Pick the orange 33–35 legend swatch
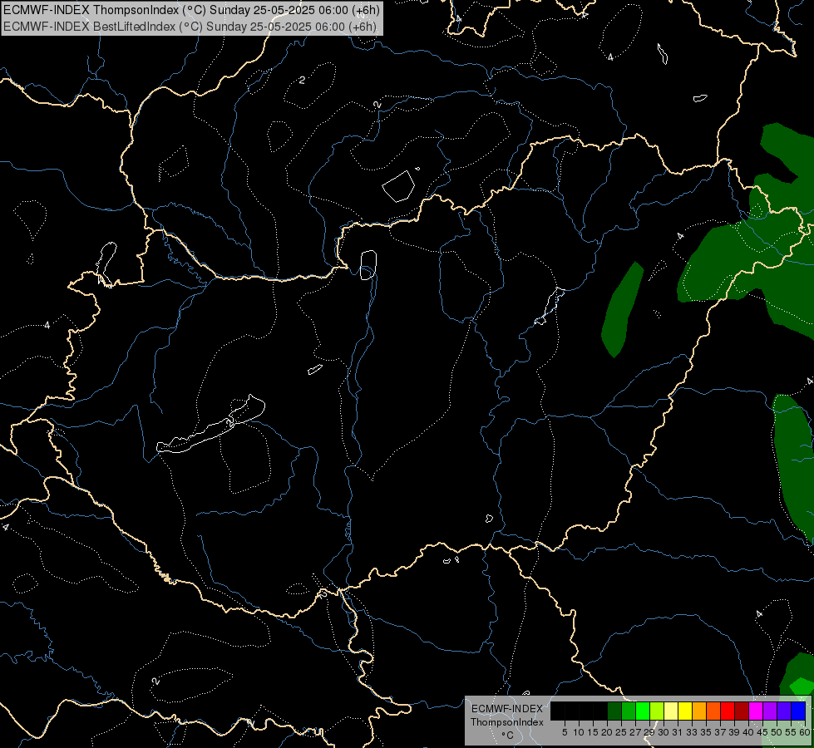This screenshot has height=748, width=814. coord(699,711)
